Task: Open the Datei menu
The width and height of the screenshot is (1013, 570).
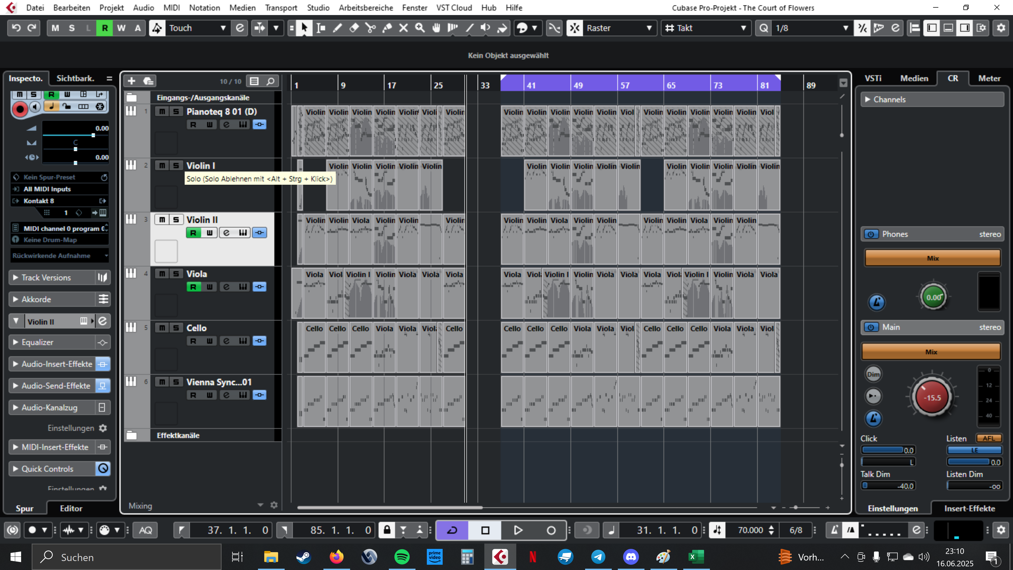Action: (35, 7)
